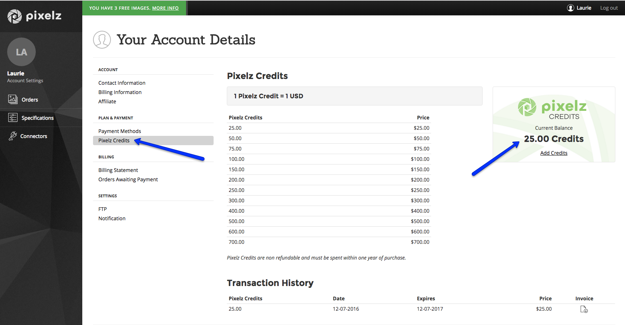Go to Account Settings under Laurie

click(x=25, y=81)
